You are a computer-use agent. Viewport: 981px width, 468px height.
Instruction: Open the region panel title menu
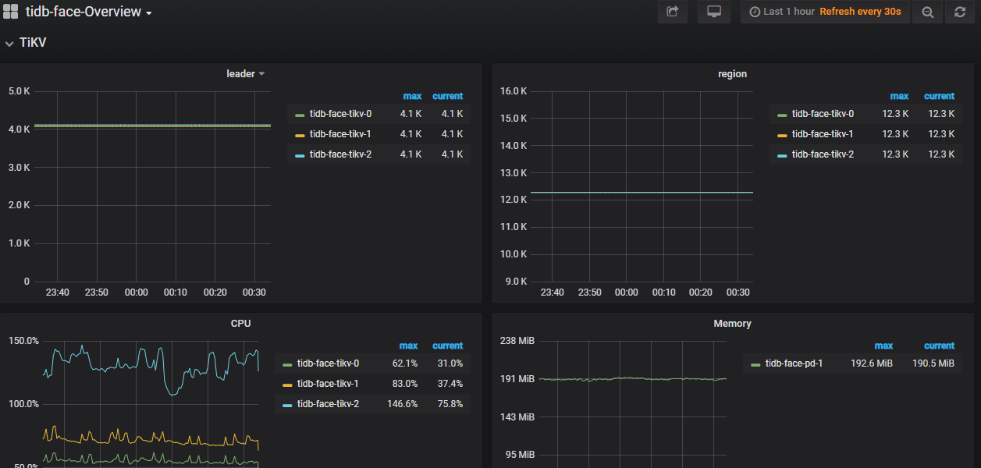[732, 74]
